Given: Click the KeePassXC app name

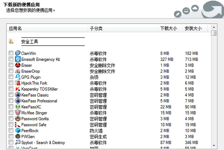Looking at the screenshot, I should pyautogui.click(x=31, y=107).
